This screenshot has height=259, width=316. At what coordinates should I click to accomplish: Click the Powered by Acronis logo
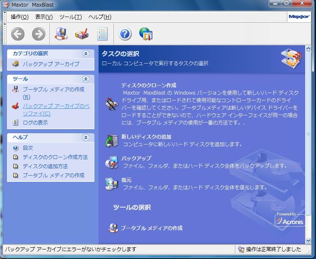pyautogui.click(x=290, y=219)
